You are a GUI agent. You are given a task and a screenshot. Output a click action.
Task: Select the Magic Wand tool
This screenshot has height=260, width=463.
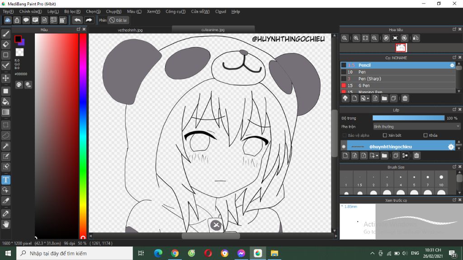5,146
